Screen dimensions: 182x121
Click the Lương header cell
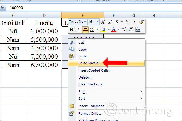pos(44,22)
